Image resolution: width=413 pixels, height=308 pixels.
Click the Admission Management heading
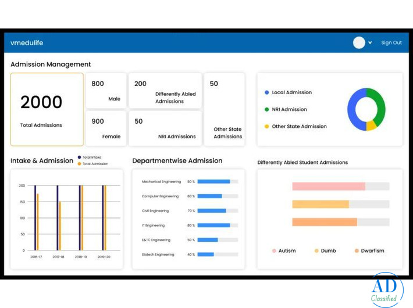pyautogui.click(x=51, y=65)
